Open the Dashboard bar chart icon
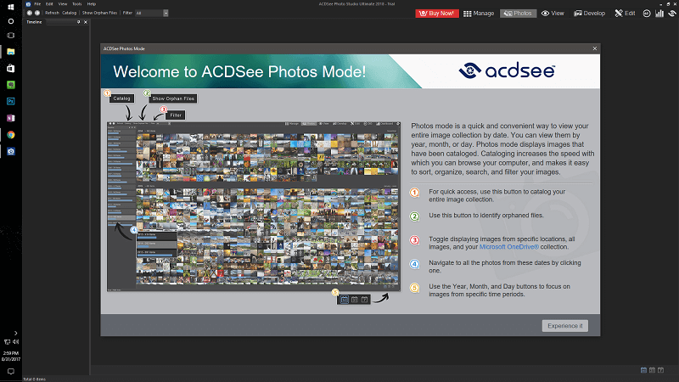Image resolution: width=679 pixels, height=382 pixels. 659,14
